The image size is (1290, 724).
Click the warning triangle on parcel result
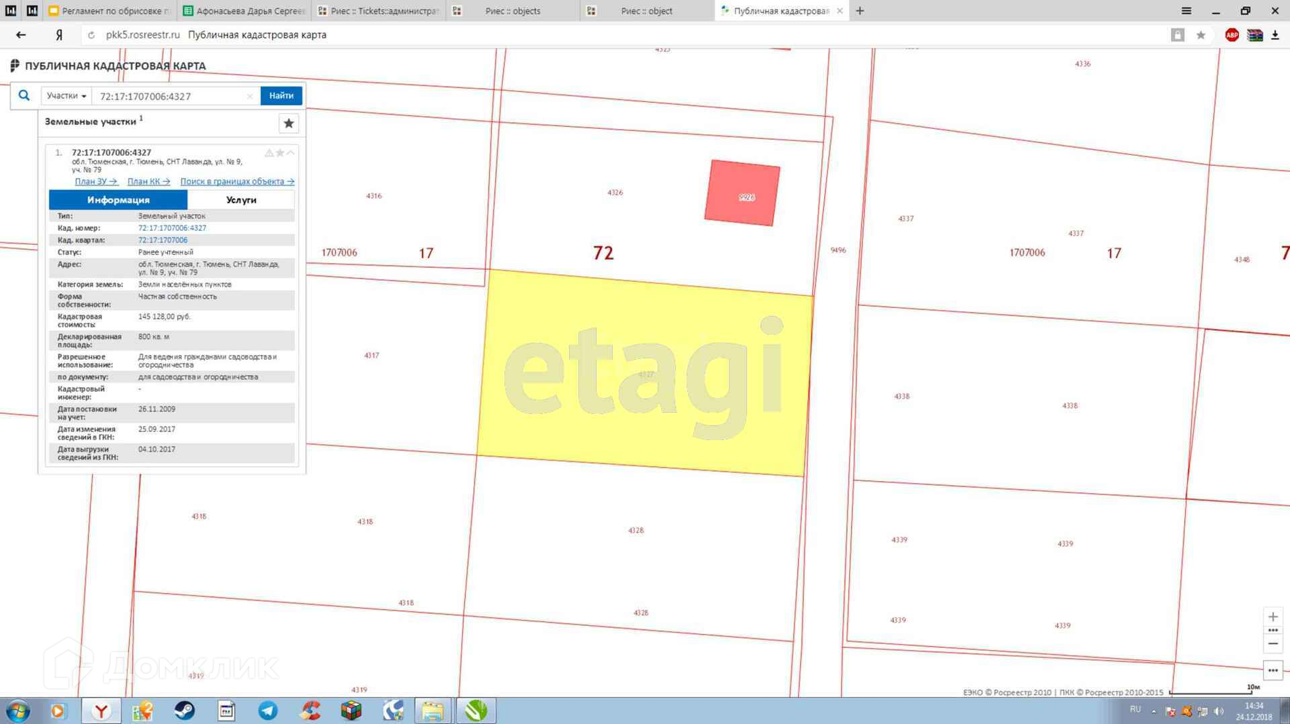coord(269,153)
